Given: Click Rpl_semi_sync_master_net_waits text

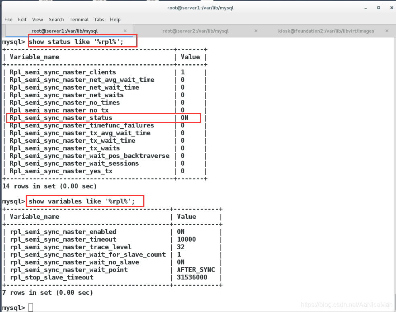Looking at the screenshot, I should point(66,95).
